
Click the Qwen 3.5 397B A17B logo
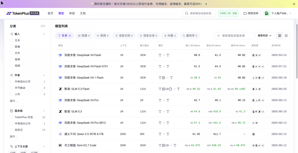[x=60, y=134]
